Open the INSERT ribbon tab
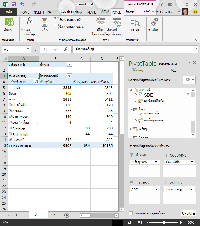200x226 pixels. [38, 12]
